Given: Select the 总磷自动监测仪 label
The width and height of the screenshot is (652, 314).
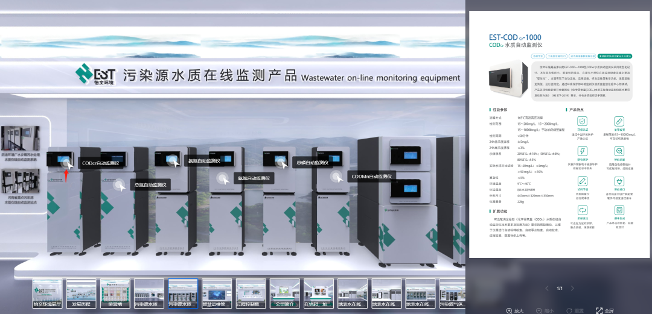Looking at the screenshot, I should 312,163.
